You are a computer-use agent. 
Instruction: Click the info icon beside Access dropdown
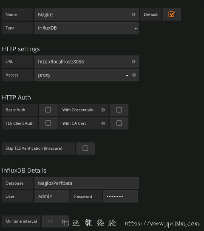[134, 75]
